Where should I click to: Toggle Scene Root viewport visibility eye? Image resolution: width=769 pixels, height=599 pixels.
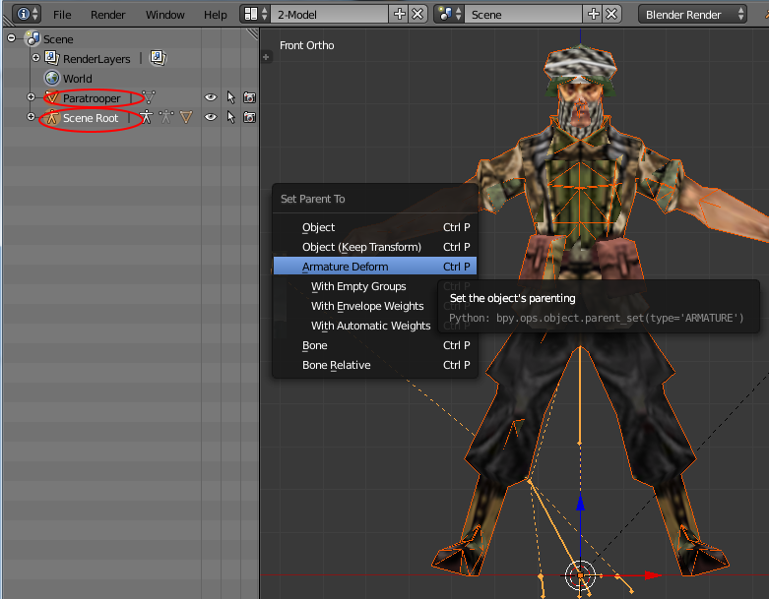click(211, 117)
